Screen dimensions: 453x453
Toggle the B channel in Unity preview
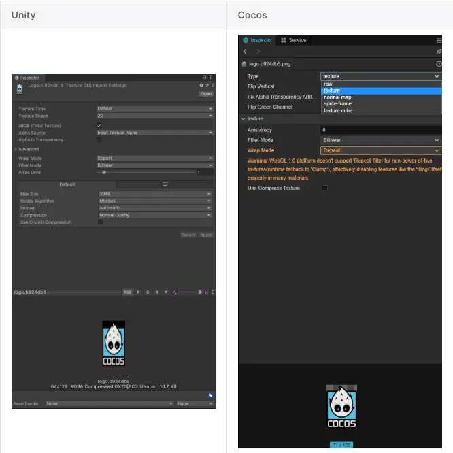click(x=157, y=292)
